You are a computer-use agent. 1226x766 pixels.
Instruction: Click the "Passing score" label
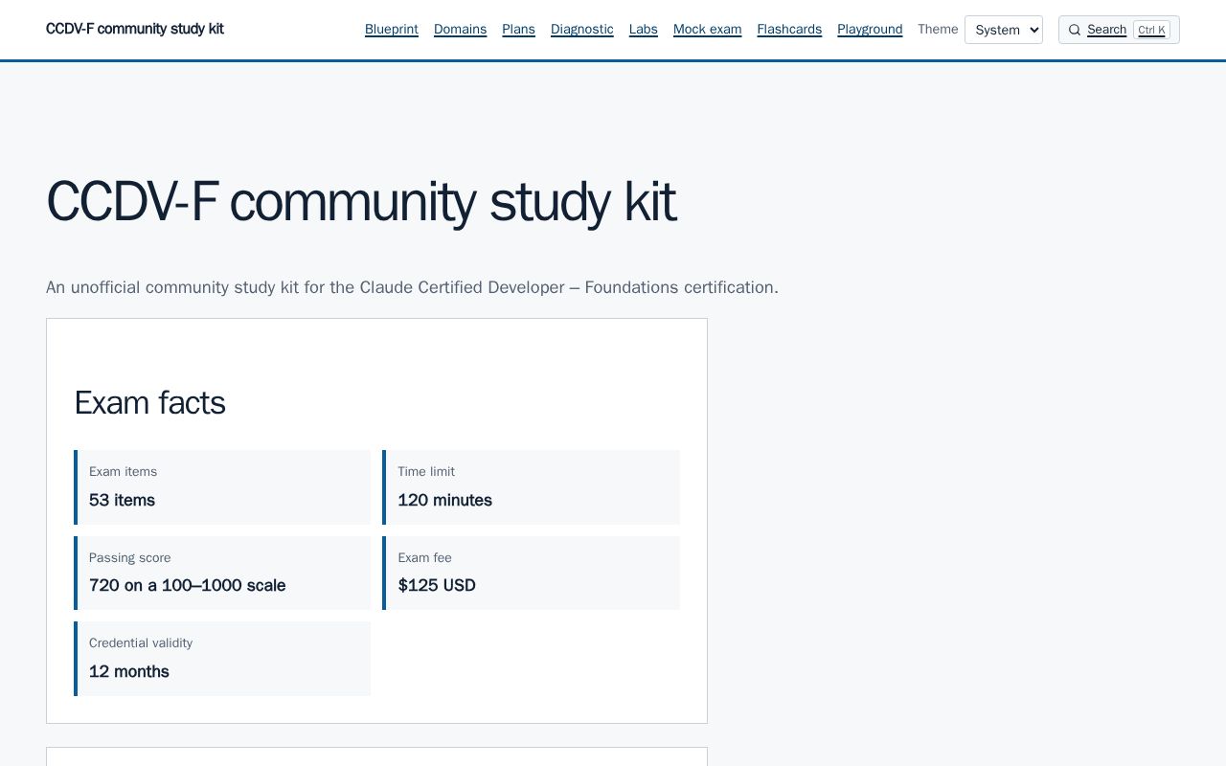(x=130, y=558)
